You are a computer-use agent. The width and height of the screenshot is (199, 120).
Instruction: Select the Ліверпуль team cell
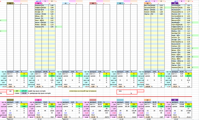(x=175, y=12)
